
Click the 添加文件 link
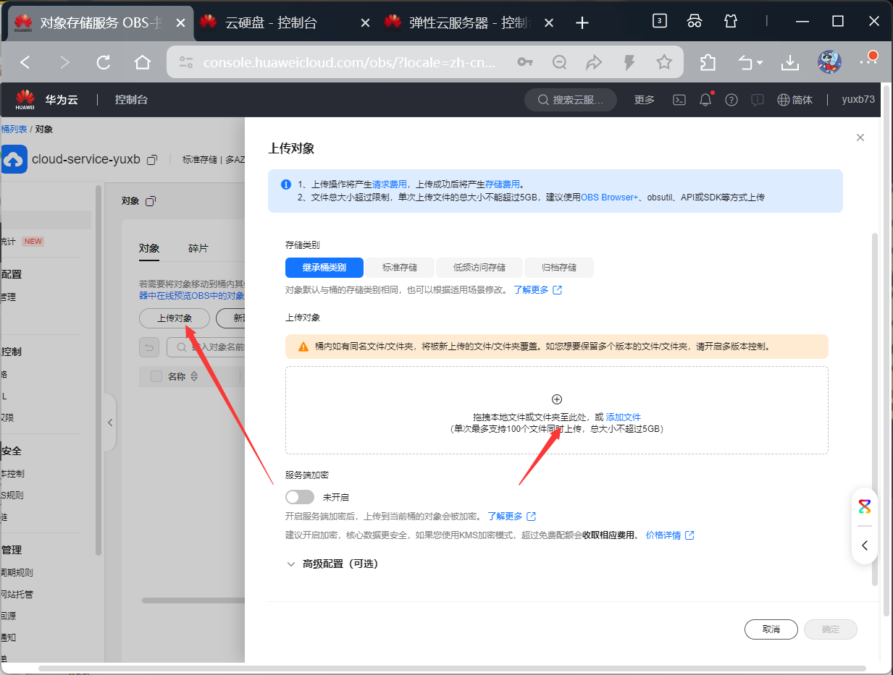click(624, 417)
